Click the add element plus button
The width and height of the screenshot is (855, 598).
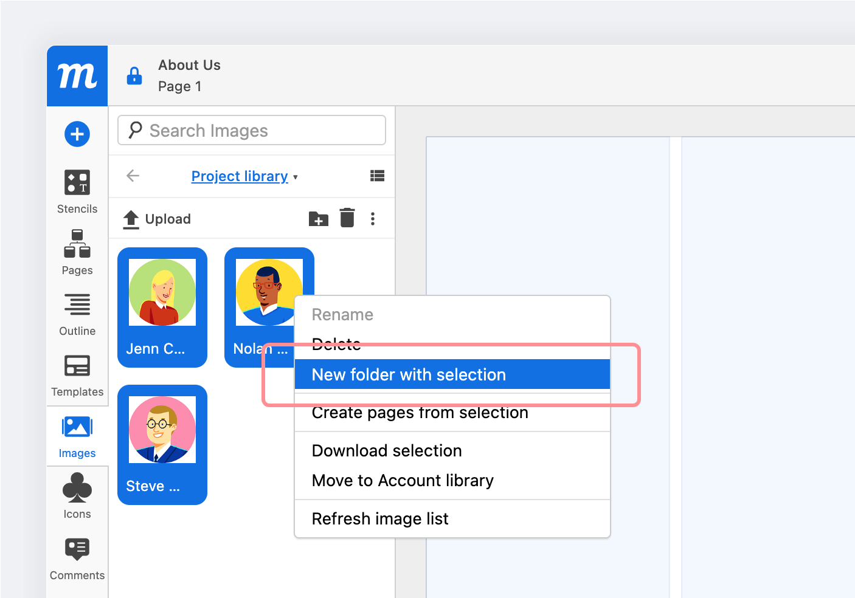pos(77,134)
